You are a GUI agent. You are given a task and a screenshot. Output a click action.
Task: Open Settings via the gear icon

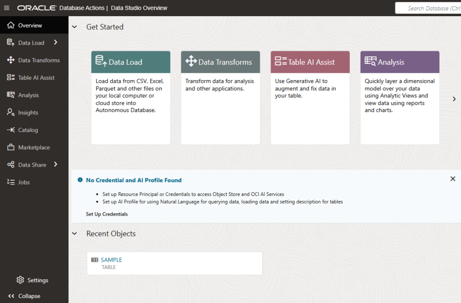pyautogui.click(x=20, y=280)
